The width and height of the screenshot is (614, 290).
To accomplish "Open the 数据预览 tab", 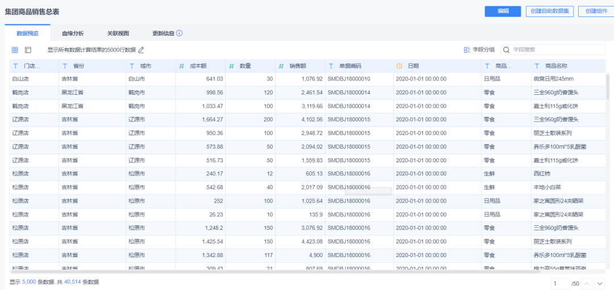I will pyautogui.click(x=27, y=33).
